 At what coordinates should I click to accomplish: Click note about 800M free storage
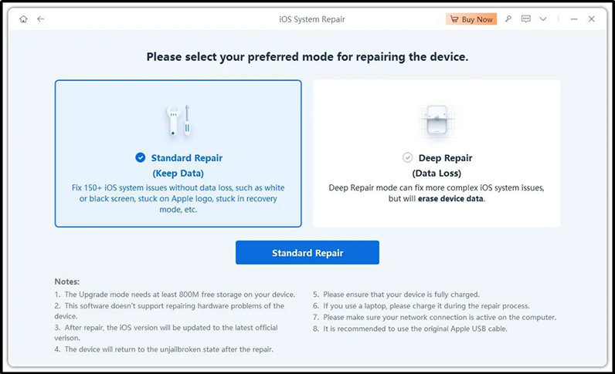click(x=175, y=295)
